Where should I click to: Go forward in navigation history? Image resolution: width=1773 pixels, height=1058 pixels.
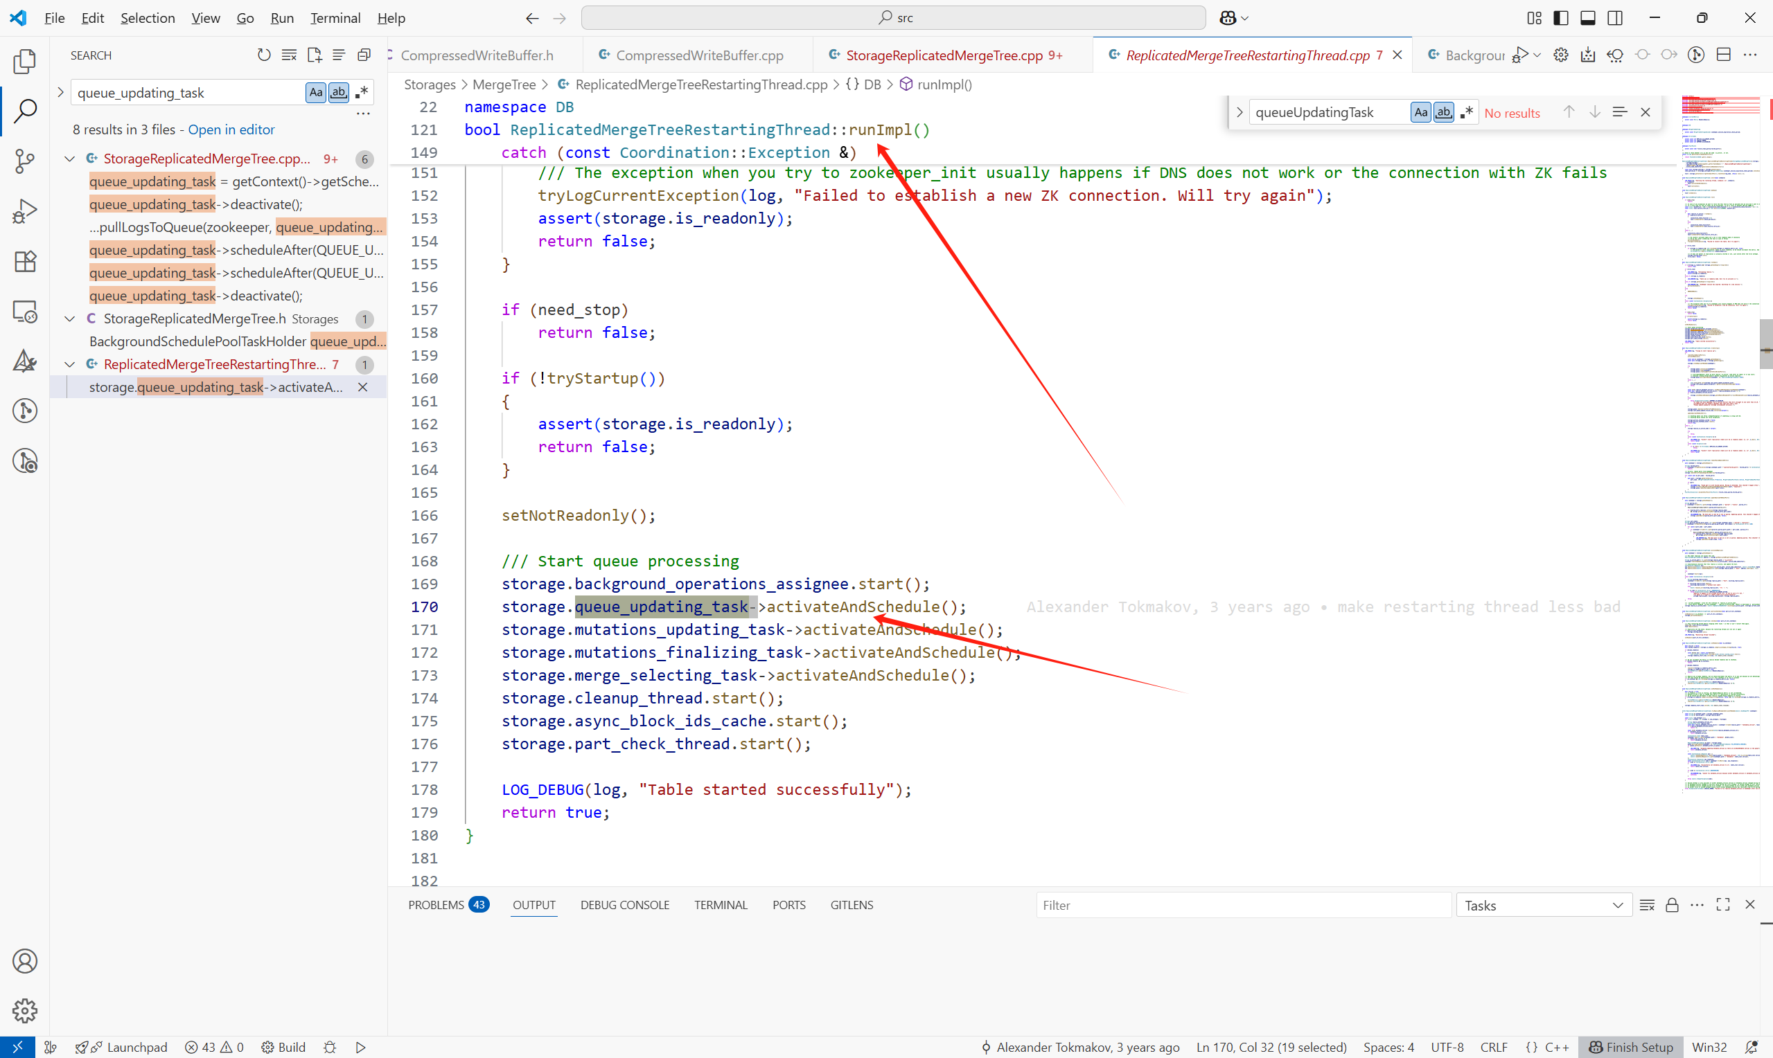click(560, 18)
